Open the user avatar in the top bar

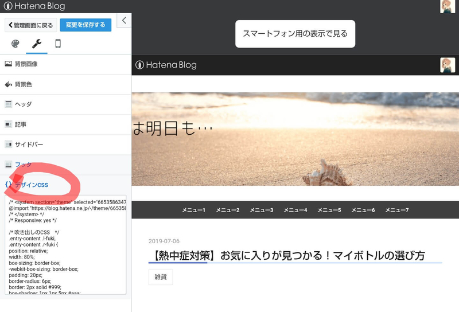[448, 6]
